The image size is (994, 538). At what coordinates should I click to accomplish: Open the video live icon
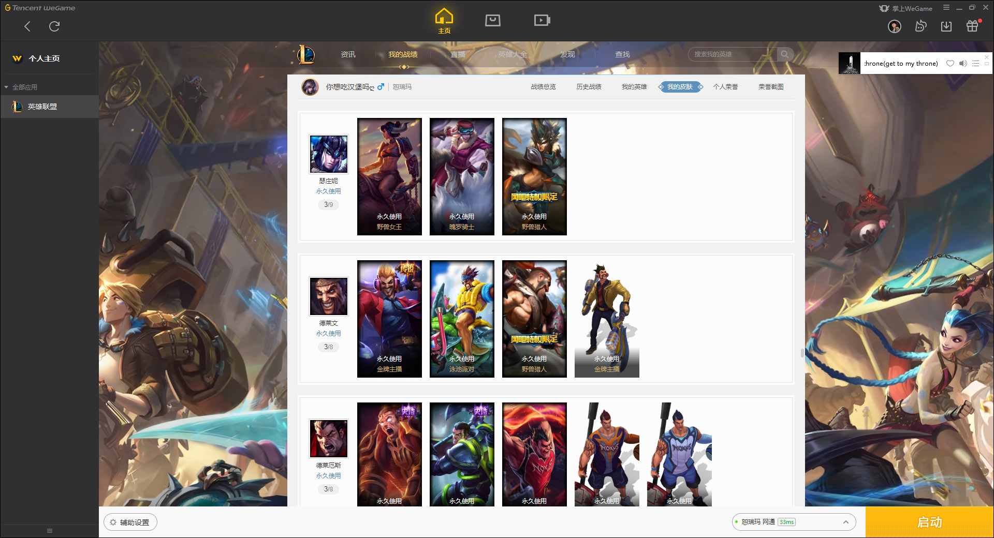(x=542, y=20)
